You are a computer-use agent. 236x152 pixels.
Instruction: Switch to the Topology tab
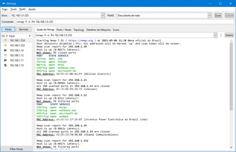(79, 30)
